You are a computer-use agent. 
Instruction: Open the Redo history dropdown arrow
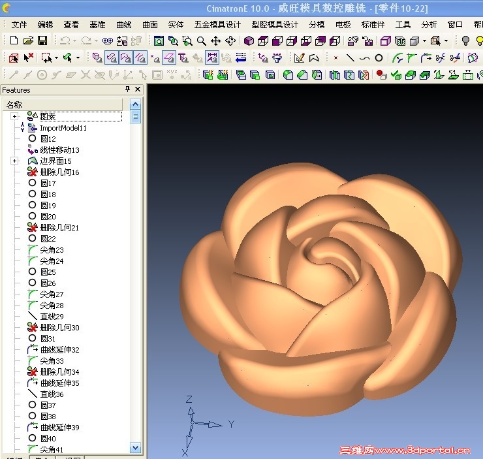point(96,40)
